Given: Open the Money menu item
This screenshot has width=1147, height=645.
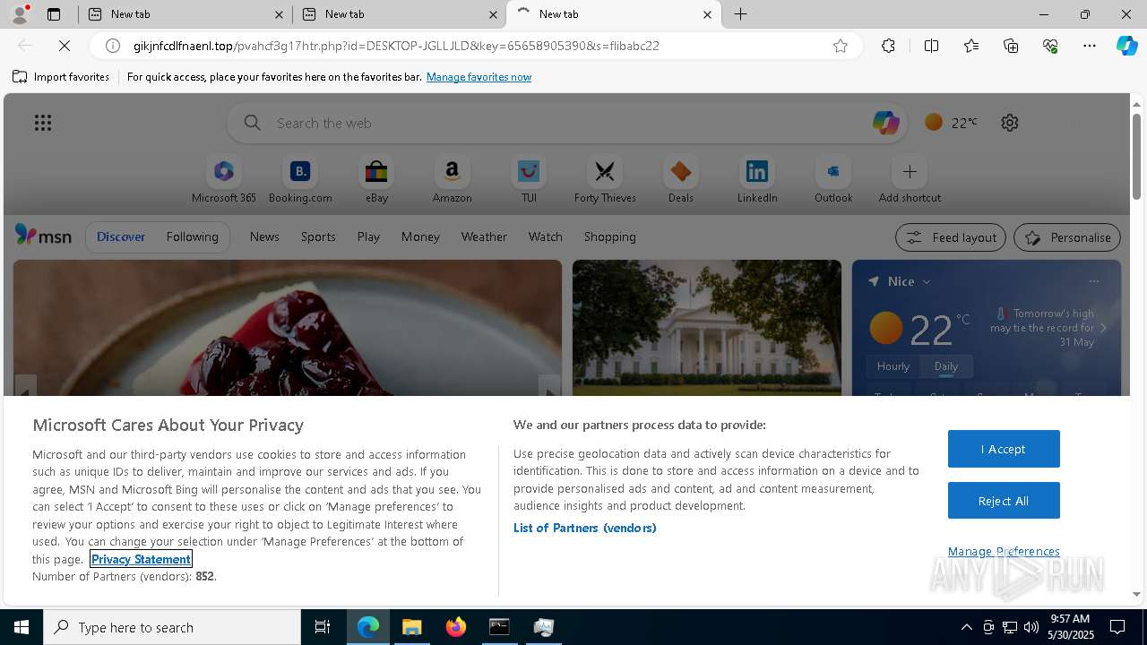Looking at the screenshot, I should pos(420,236).
